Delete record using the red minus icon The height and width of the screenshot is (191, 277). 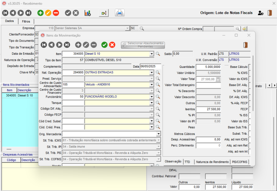coord(56,13)
